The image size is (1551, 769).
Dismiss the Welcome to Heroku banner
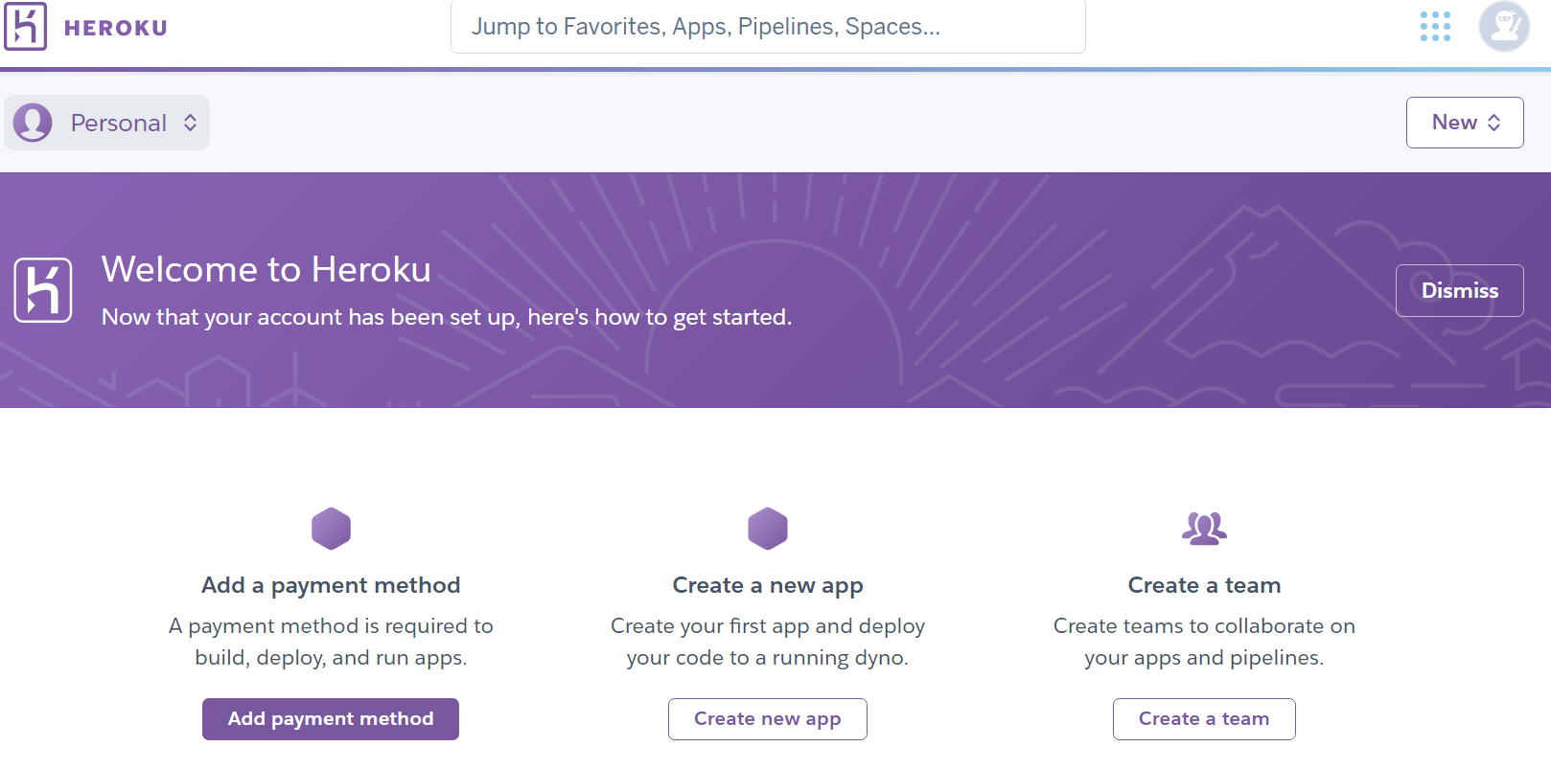1459,290
